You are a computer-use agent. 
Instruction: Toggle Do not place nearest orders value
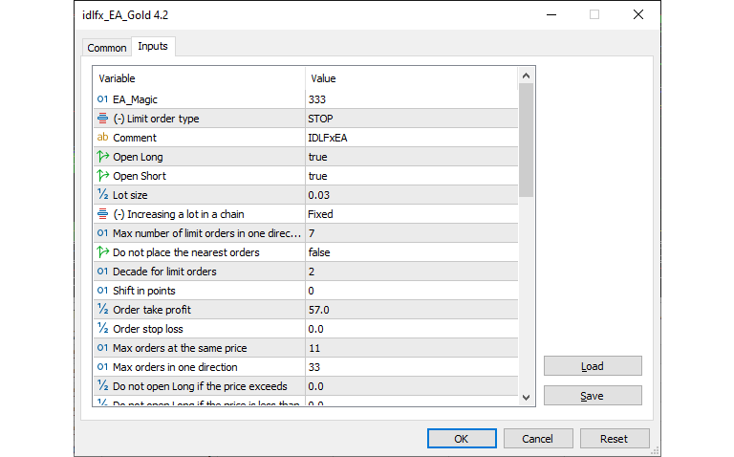click(x=320, y=252)
